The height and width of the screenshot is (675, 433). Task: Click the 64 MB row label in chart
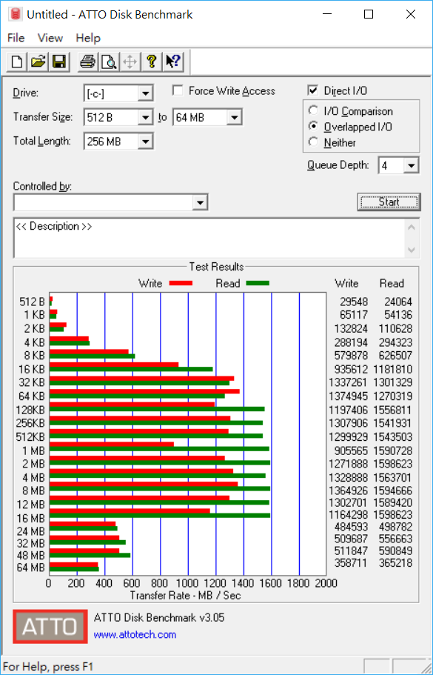31,568
